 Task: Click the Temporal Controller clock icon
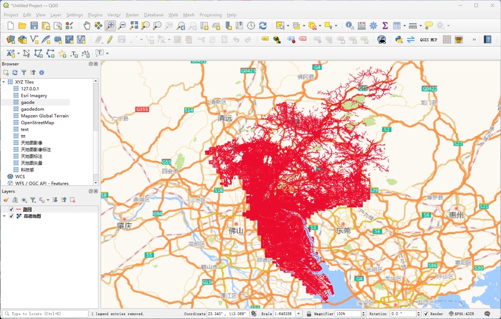(x=251, y=26)
